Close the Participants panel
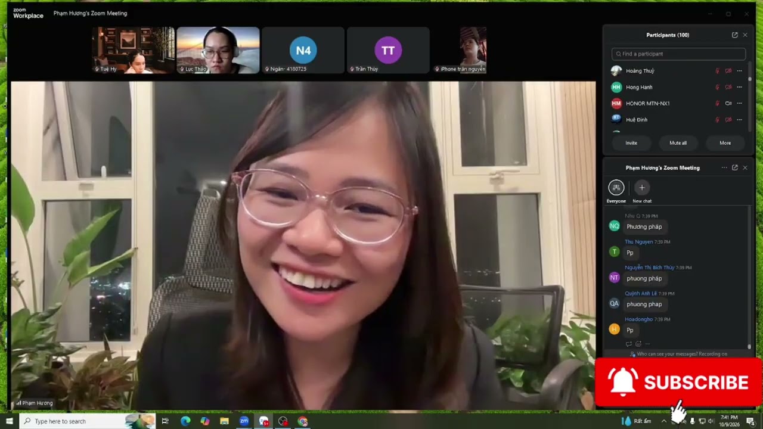763x429 pixels. pos(745,35)
